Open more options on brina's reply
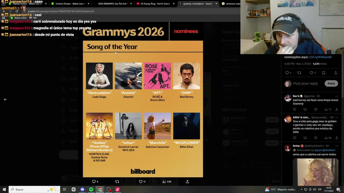The height and width of the screenshot is (193, 344). pyautogui.click(x=336, y=146)
